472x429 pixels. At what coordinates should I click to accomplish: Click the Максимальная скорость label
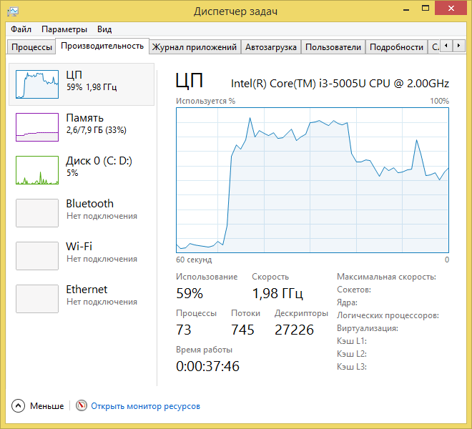(386, 277)
